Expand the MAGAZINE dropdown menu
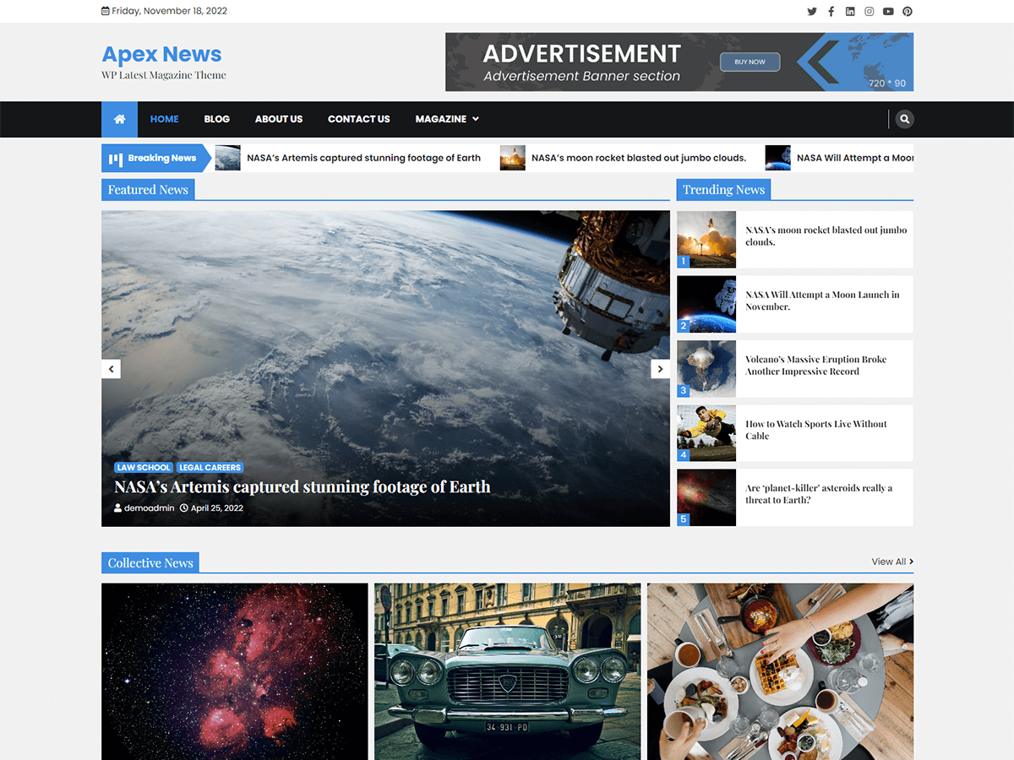The width and height of the screenshot is (1014, 760). pyautogui.click(x=446, y=119)
